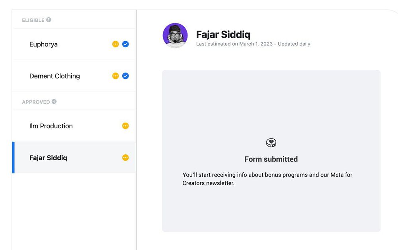Click the yellow status icon for Ilm Production
The width and height of the screenshot is (398, 250).
point(125,126)
